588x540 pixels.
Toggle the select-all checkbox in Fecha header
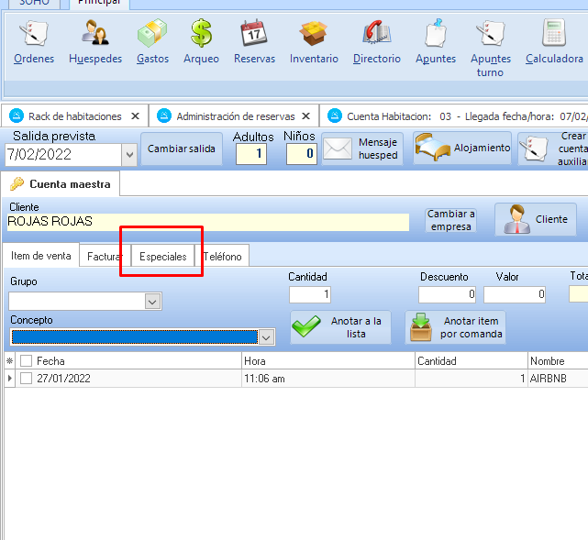[27, 361]
